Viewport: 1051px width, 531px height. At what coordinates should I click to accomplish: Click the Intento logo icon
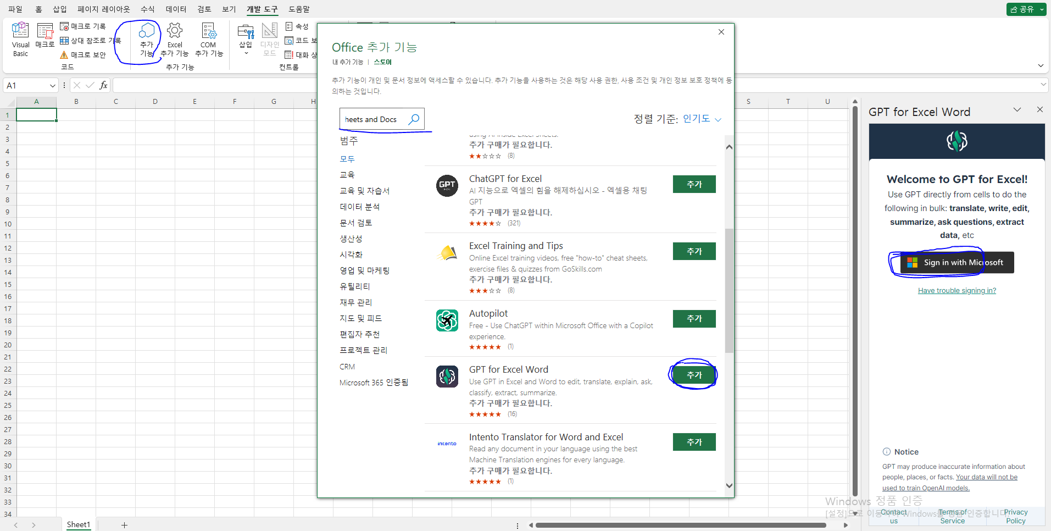pos(447,444)
